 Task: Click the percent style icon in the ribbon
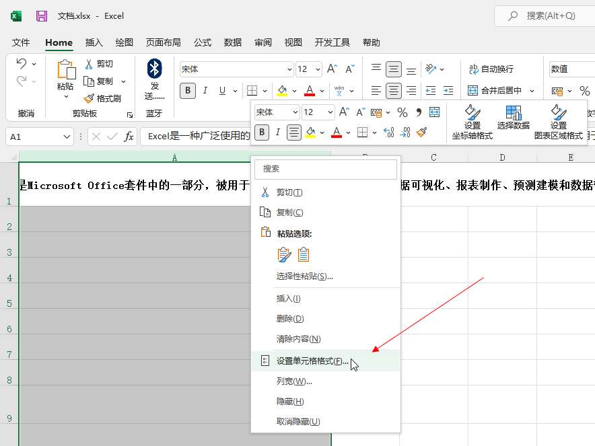click(x=585, y=91)
